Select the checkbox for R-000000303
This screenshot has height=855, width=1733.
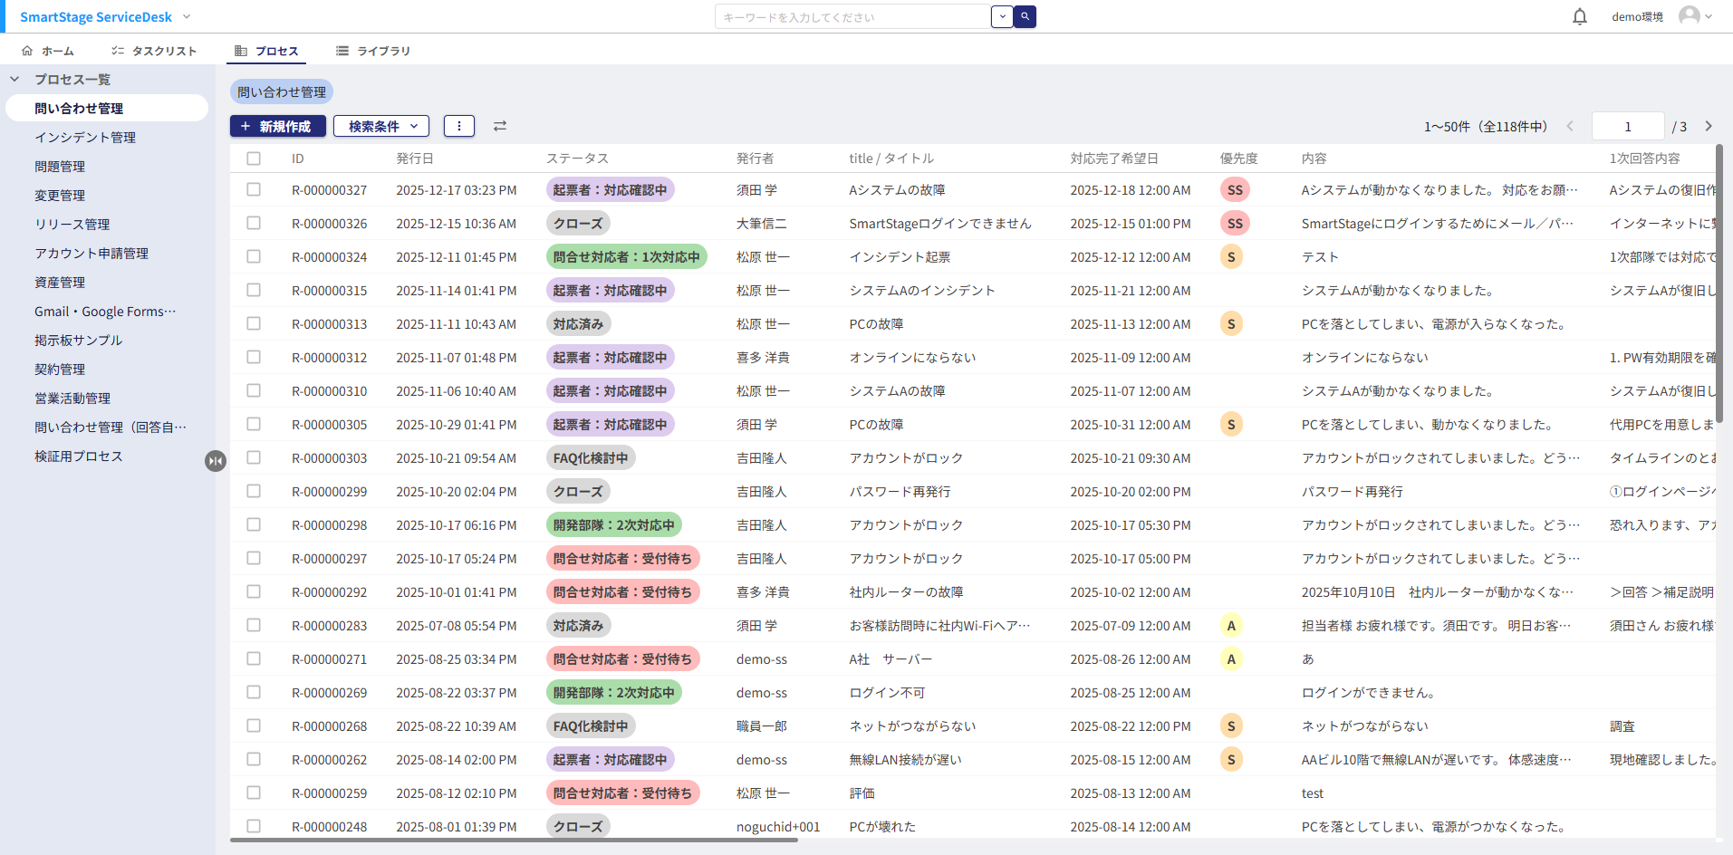pos(254,457)
